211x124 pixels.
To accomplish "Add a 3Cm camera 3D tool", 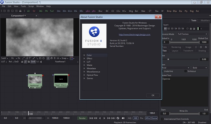I will [x=70, y=11].
